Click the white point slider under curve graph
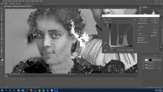This screenshot has height=92, width=163. click(111, 47)
